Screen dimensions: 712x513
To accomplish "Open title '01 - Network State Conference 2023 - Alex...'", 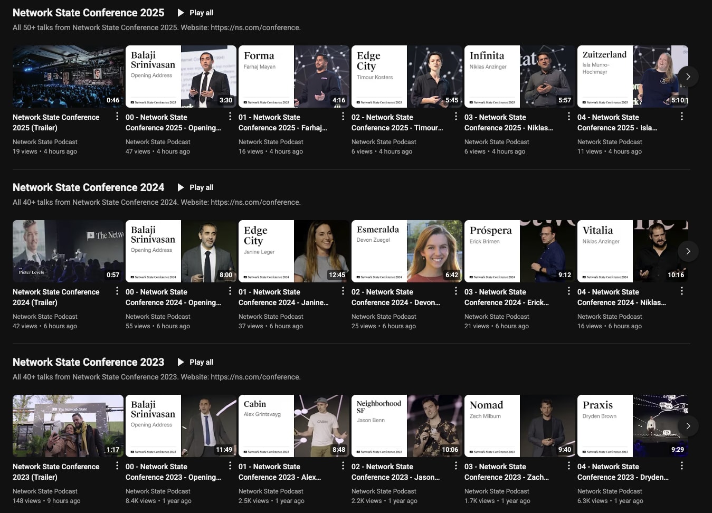I will 280,472.
